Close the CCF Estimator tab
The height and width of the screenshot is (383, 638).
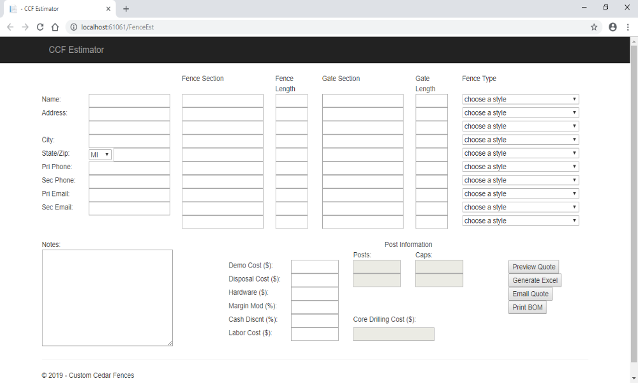pos(108,8)
